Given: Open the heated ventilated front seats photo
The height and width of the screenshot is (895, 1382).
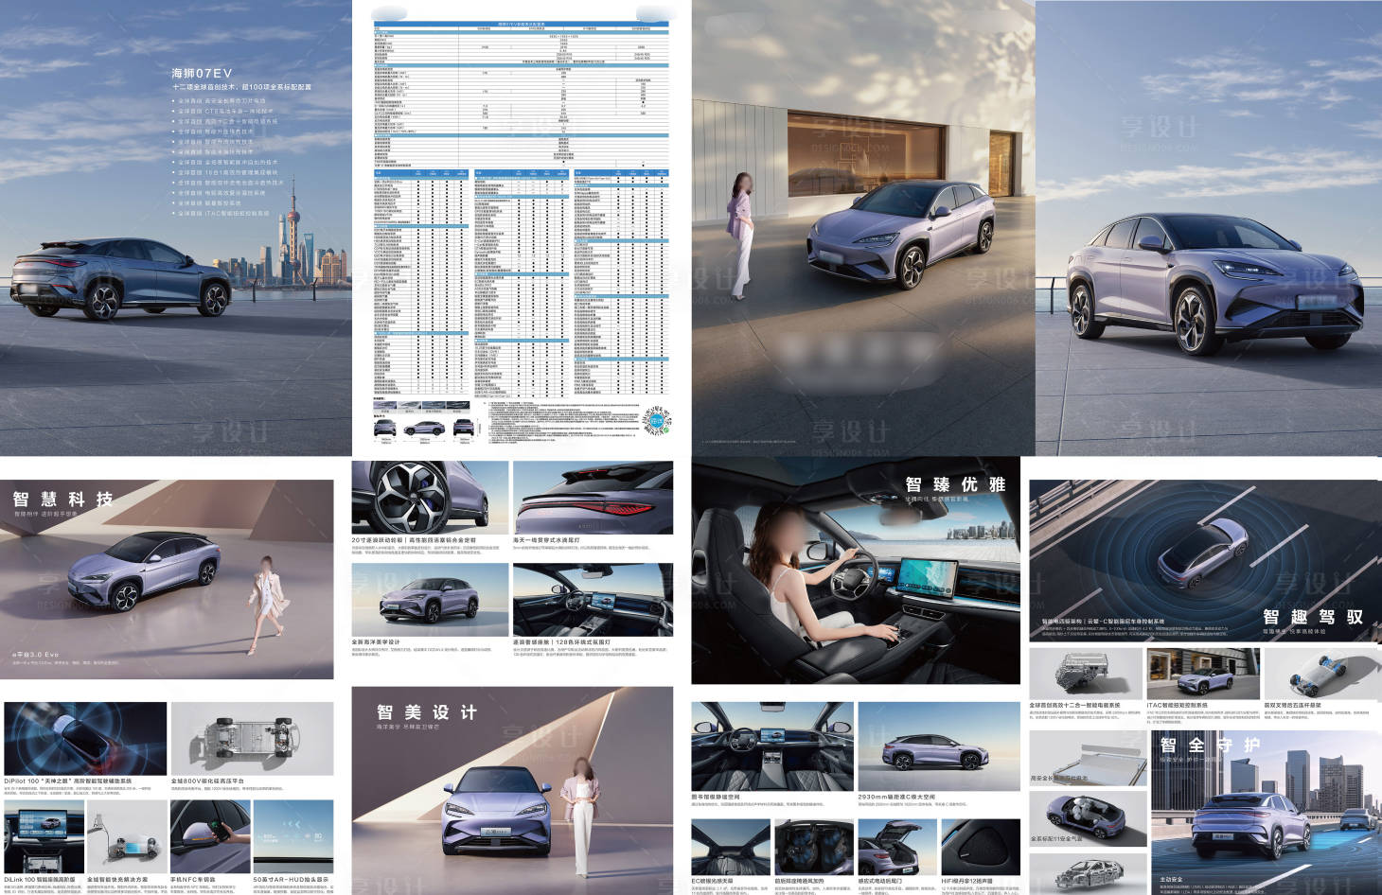Looking at the screenshot, I should coord(814,847).
